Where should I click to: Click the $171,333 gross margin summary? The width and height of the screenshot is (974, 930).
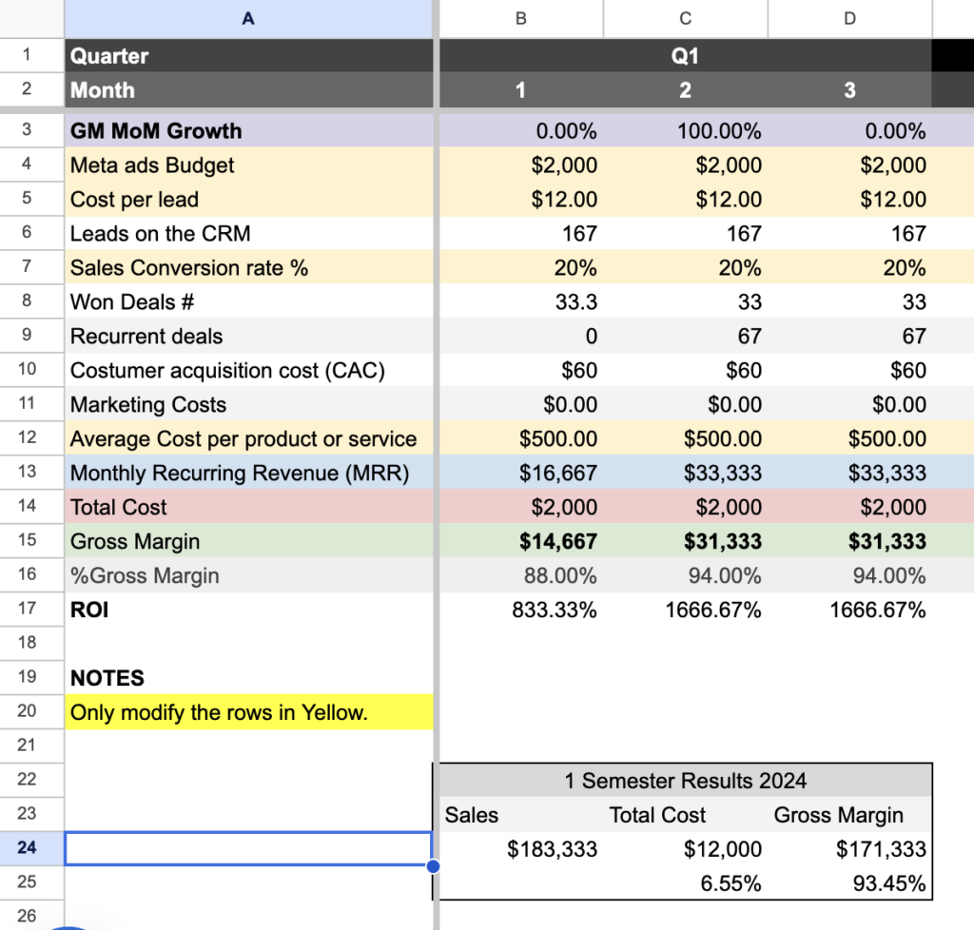click(x=849, y=848)
